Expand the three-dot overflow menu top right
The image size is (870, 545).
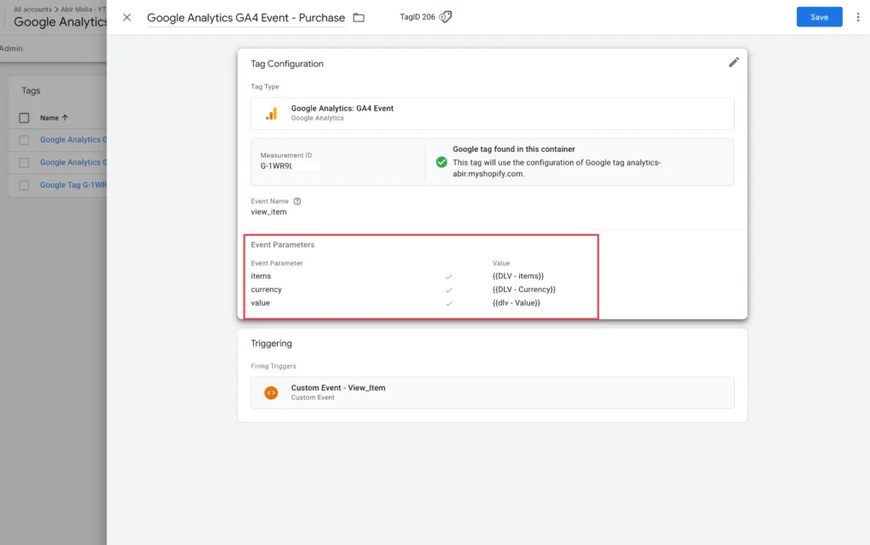click(x=859, y=17)
